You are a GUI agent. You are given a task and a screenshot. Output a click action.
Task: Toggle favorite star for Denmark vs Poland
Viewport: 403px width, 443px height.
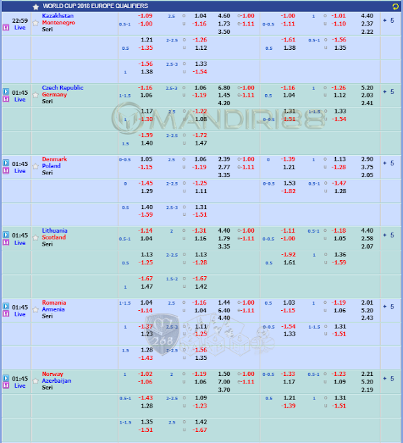(35, 166)
